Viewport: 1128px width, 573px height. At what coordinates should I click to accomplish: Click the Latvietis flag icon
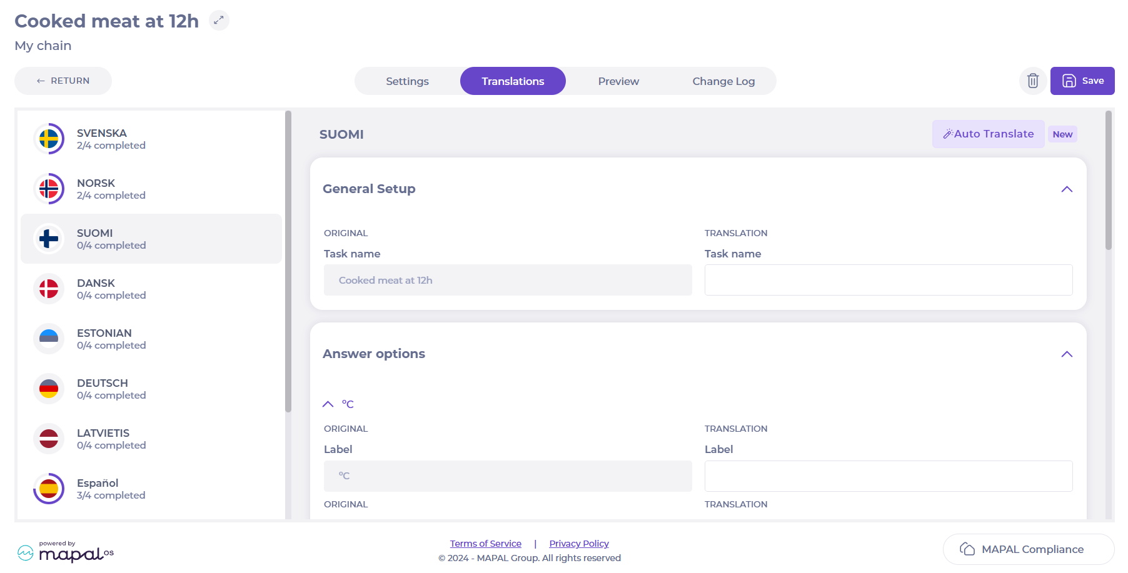point(49,439)
